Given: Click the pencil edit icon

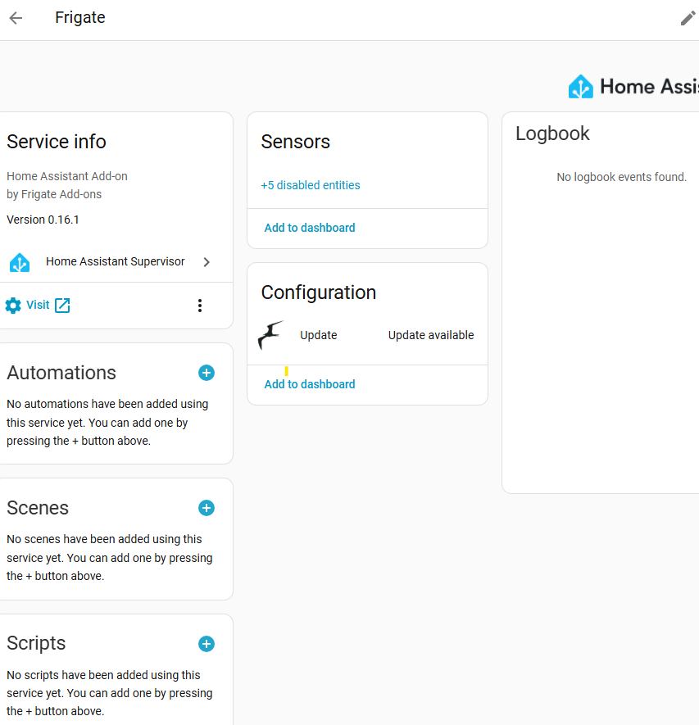Looking at the screenshot, I should (688, 18).
